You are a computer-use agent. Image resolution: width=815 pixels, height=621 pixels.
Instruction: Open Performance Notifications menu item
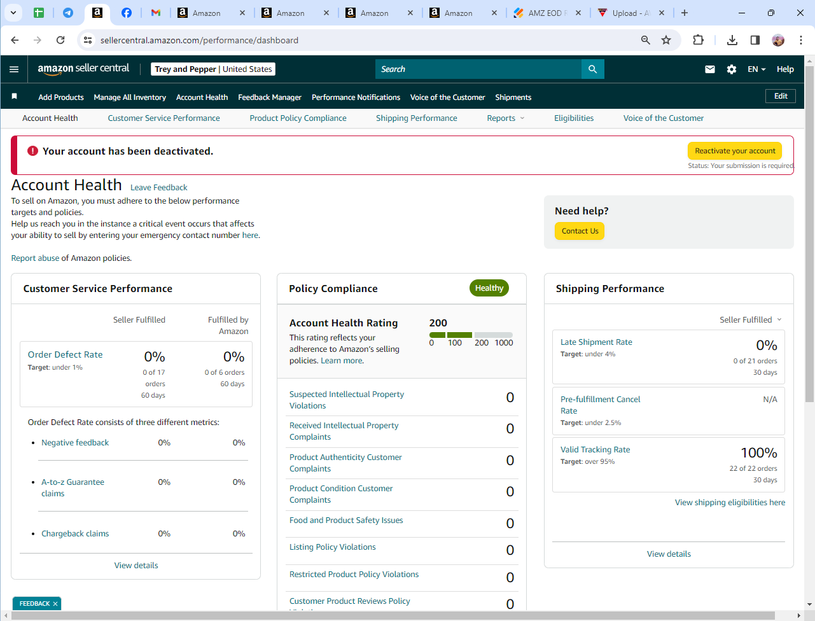click(356, 97)
